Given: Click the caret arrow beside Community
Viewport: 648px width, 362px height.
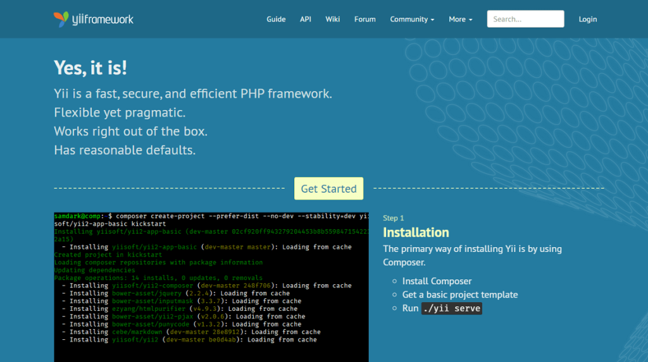Looking at the screenshot, I should [x=433, y=20].
